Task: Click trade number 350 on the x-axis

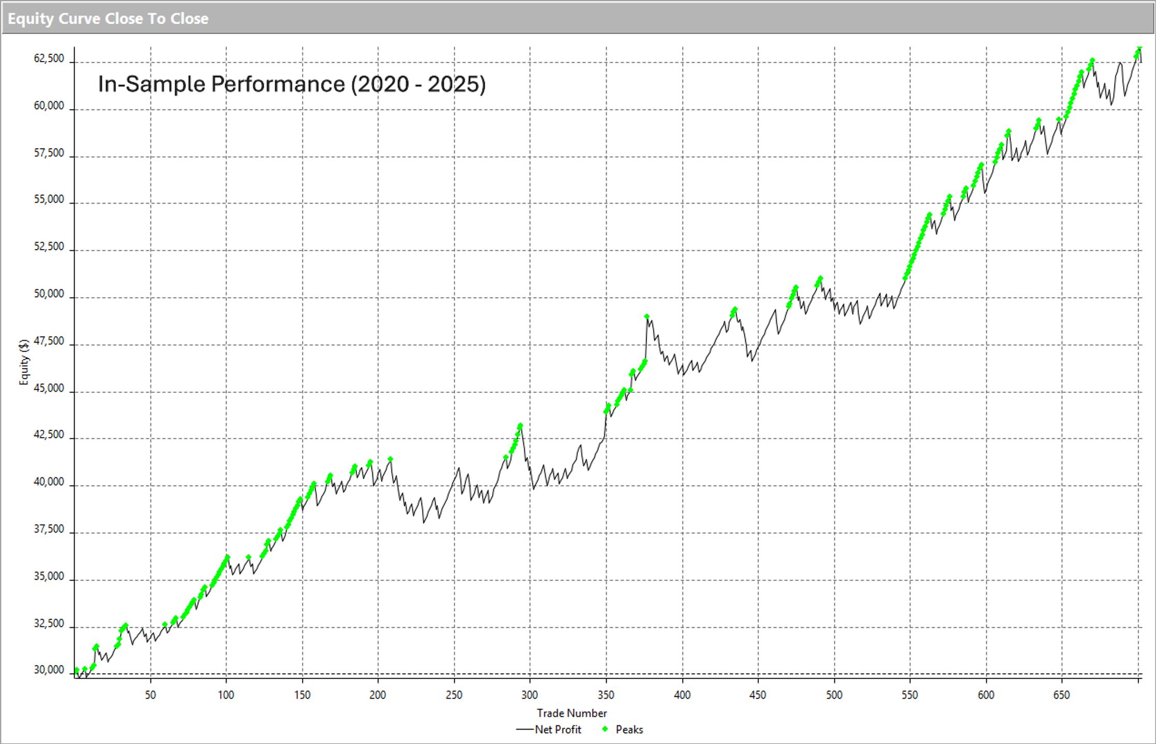Action: coord(606,695)
